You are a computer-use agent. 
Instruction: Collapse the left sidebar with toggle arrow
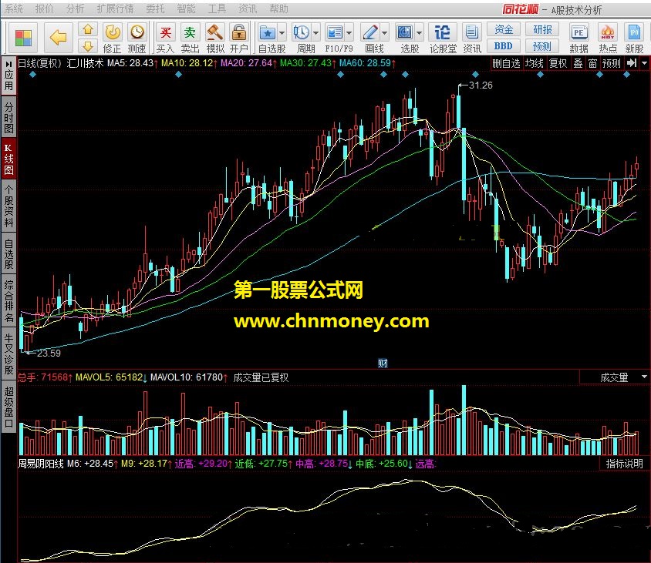8,64
